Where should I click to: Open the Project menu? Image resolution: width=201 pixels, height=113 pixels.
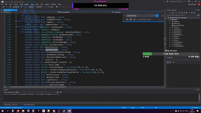pyautogui.click(x=16, y=4)
